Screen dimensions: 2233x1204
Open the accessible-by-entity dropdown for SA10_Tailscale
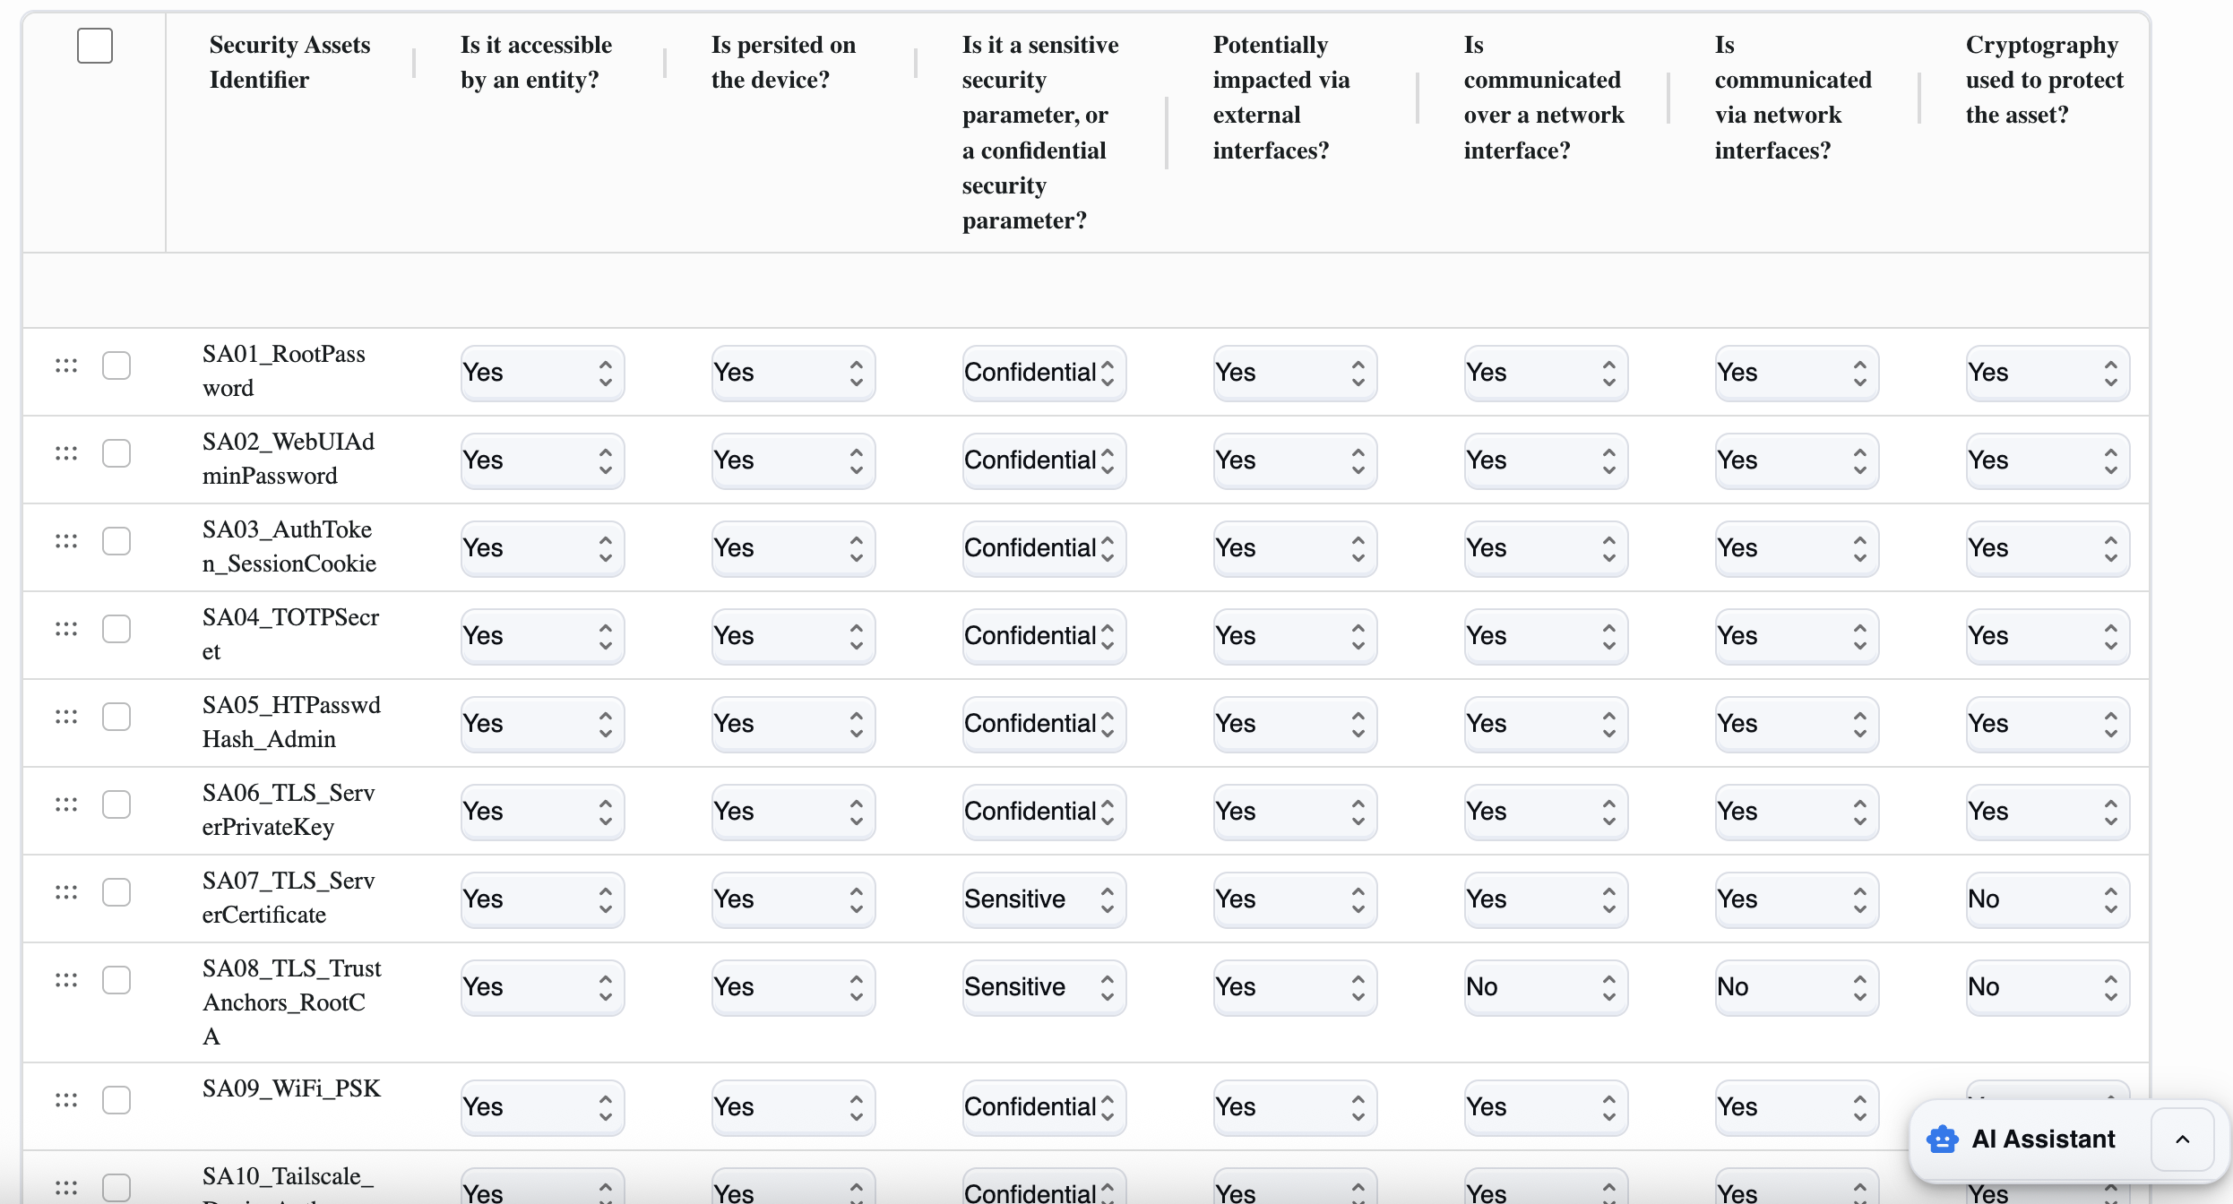click(541, 1191)
